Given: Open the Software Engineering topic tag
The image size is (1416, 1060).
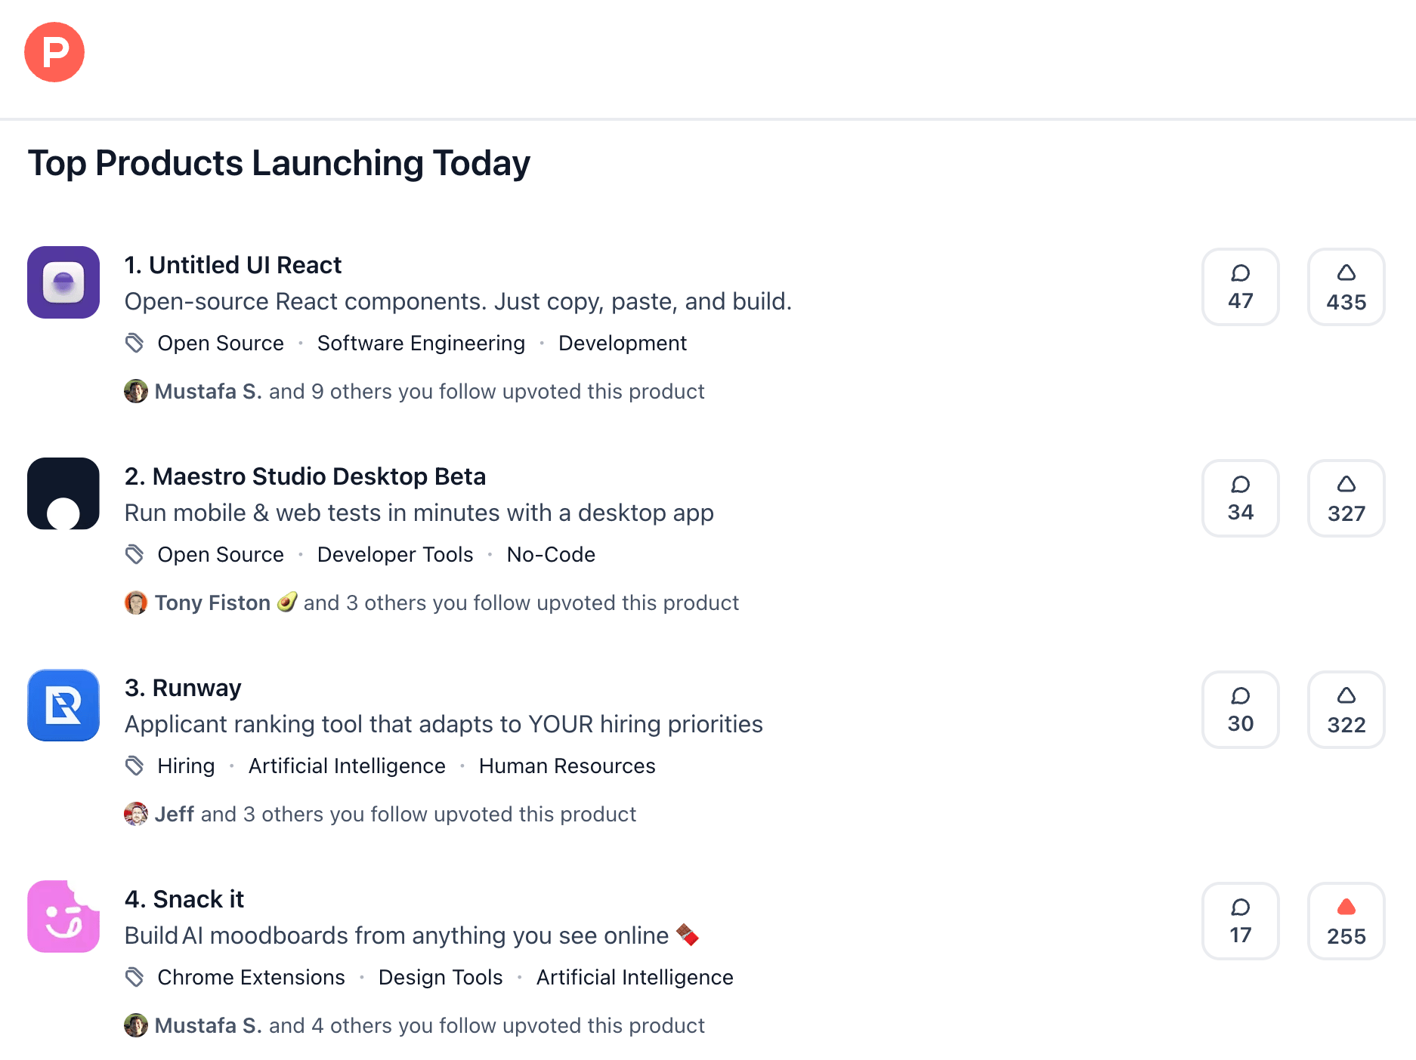Looking at the screenshot, I should click(421, 343).
